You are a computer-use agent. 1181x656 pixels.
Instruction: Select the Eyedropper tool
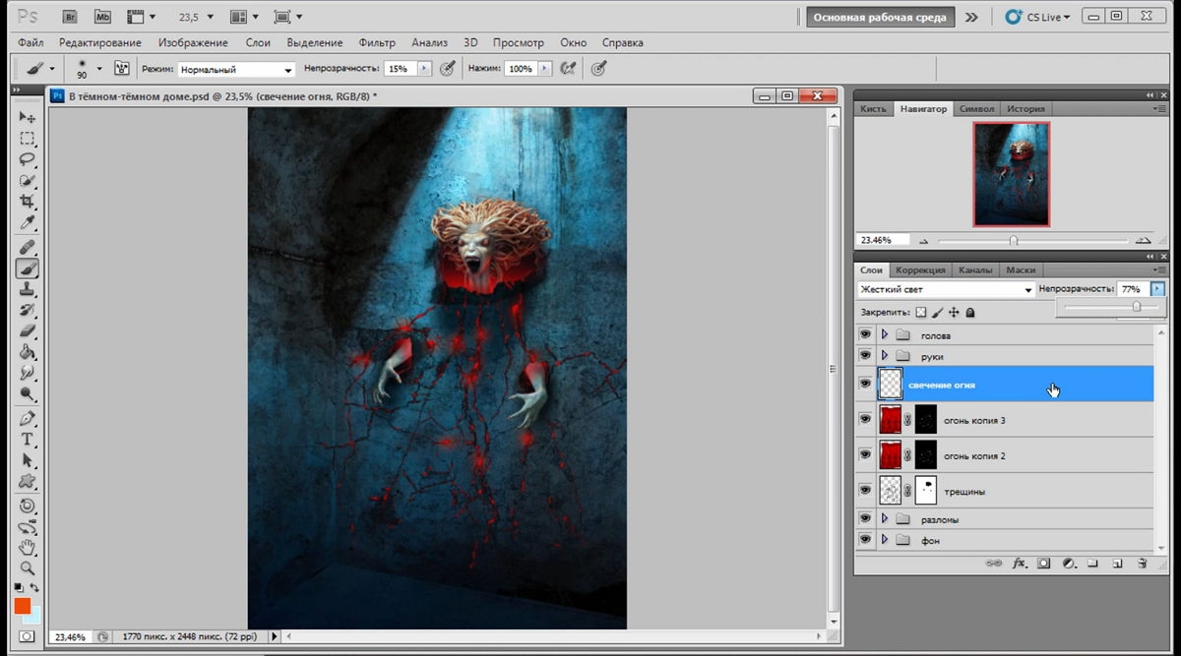pos(28,223)
